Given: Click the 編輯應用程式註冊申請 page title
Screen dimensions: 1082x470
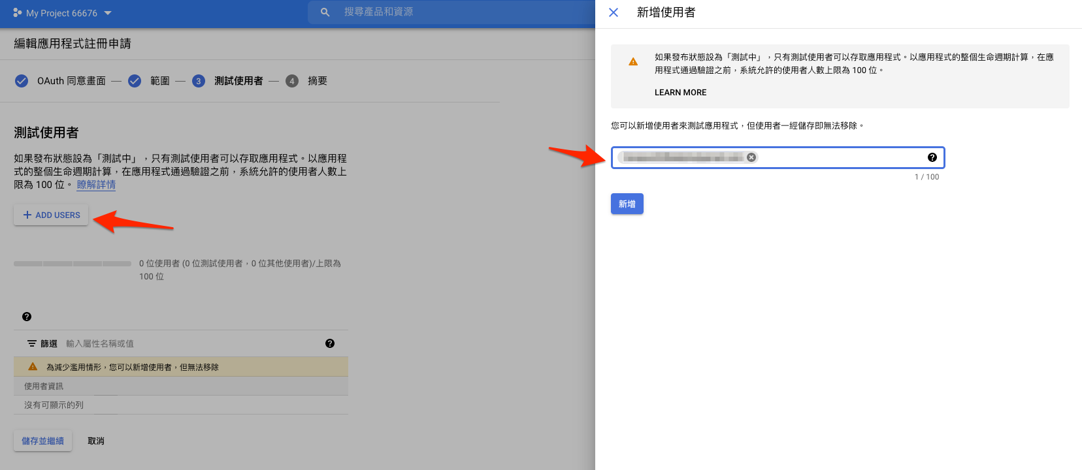Looking at the screenshot, I should (x=73, y=44).
